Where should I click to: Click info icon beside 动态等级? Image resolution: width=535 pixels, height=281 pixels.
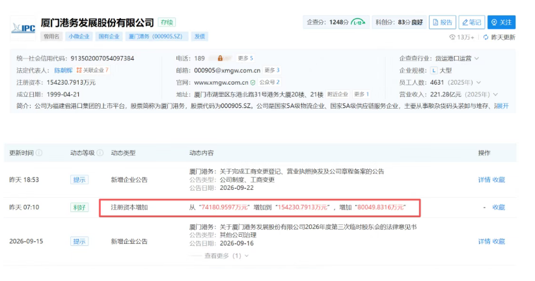[100, 153]
